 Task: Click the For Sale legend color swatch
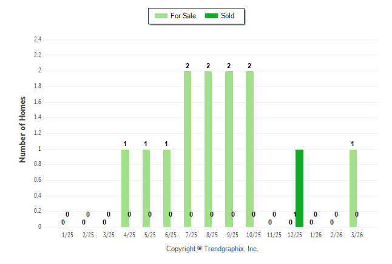[x=161, y=16]
